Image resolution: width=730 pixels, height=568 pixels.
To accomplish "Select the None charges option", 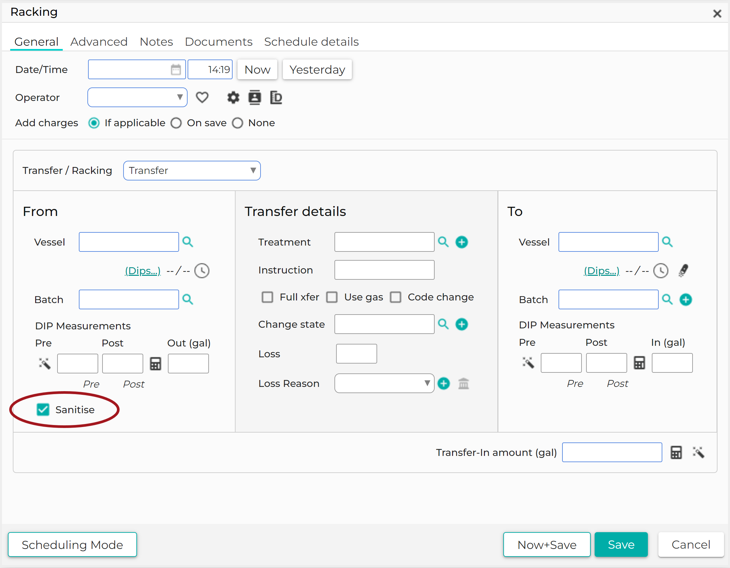I will [x=238, y=123].
